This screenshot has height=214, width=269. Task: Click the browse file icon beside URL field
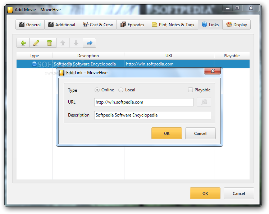(204, 102)
